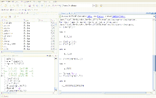Open the Help menu
156x98 pixels.
pos(55,2)
